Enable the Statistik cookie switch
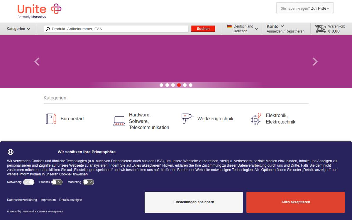This screenshot has width=352, height=220. point(57,182)
